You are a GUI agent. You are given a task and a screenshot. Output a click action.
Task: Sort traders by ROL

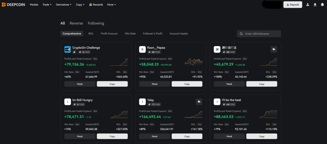click(x=91, y=34)
